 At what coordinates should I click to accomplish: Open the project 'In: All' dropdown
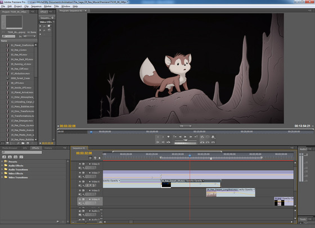tap(29, 37)
